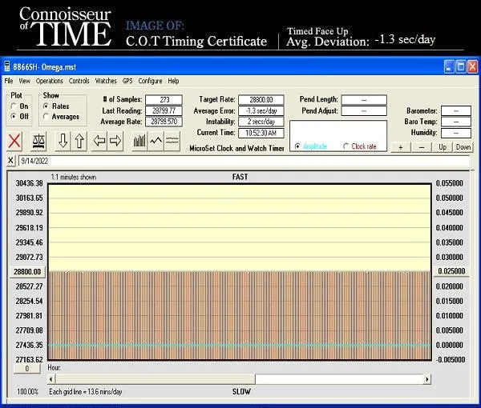This screenshot has width=481, height=408.
Task: Click the 0.055000 scale value
Action: [450, 183]
